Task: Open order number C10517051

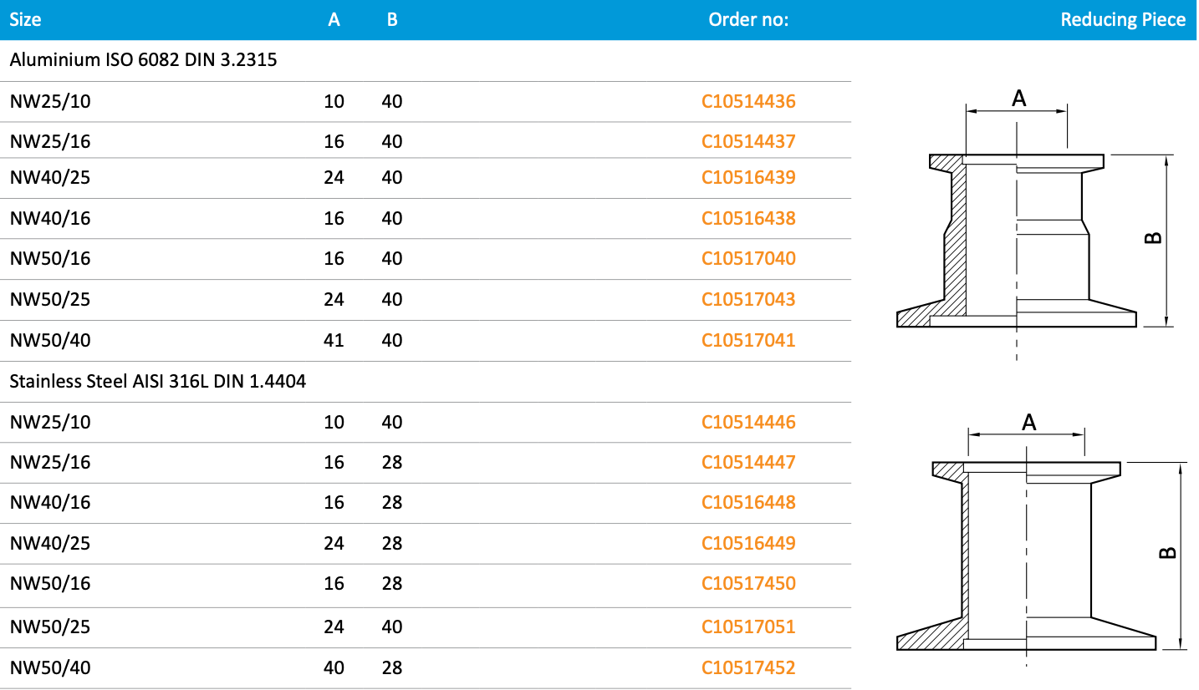Action: tap(748, 627)
